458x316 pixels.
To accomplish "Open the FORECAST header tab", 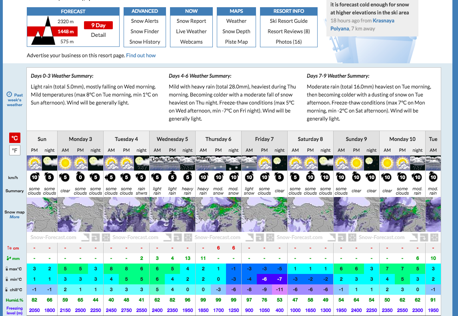I will [x=73, y=11].
